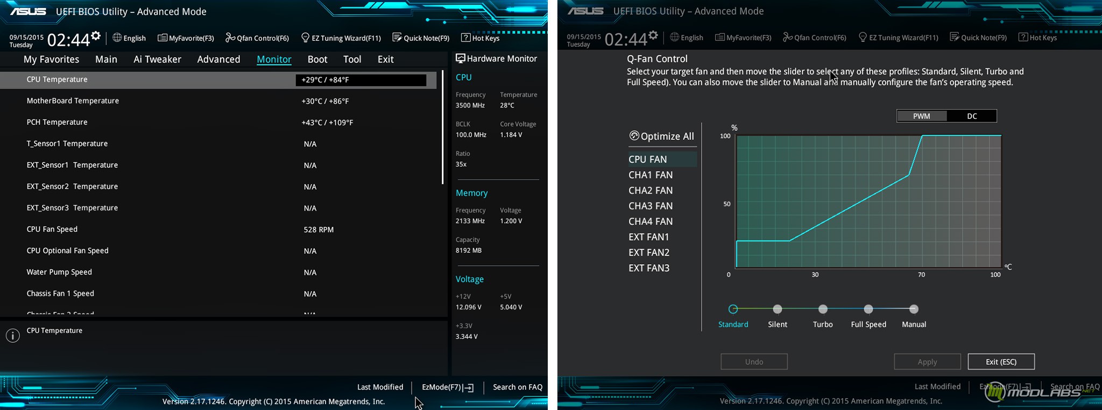
Task: Select CHA2 FAN in the fan list
Action: [651, 190]
